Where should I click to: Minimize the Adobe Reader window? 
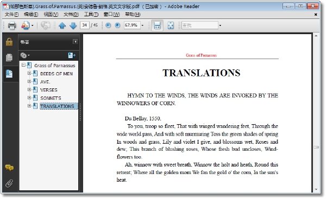[x=288, y=6]
